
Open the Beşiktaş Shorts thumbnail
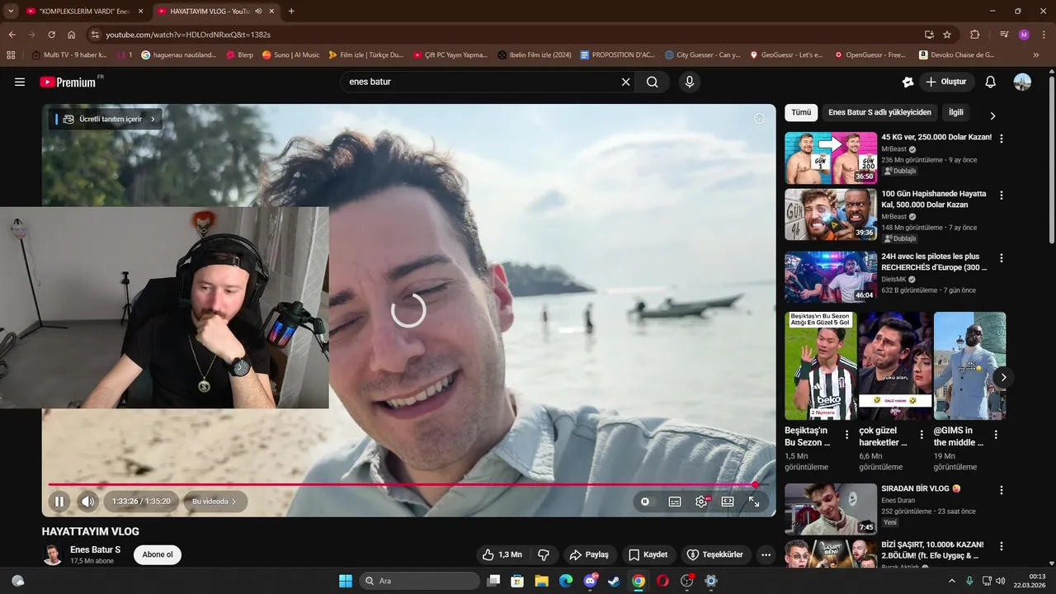tap(820, 365)
